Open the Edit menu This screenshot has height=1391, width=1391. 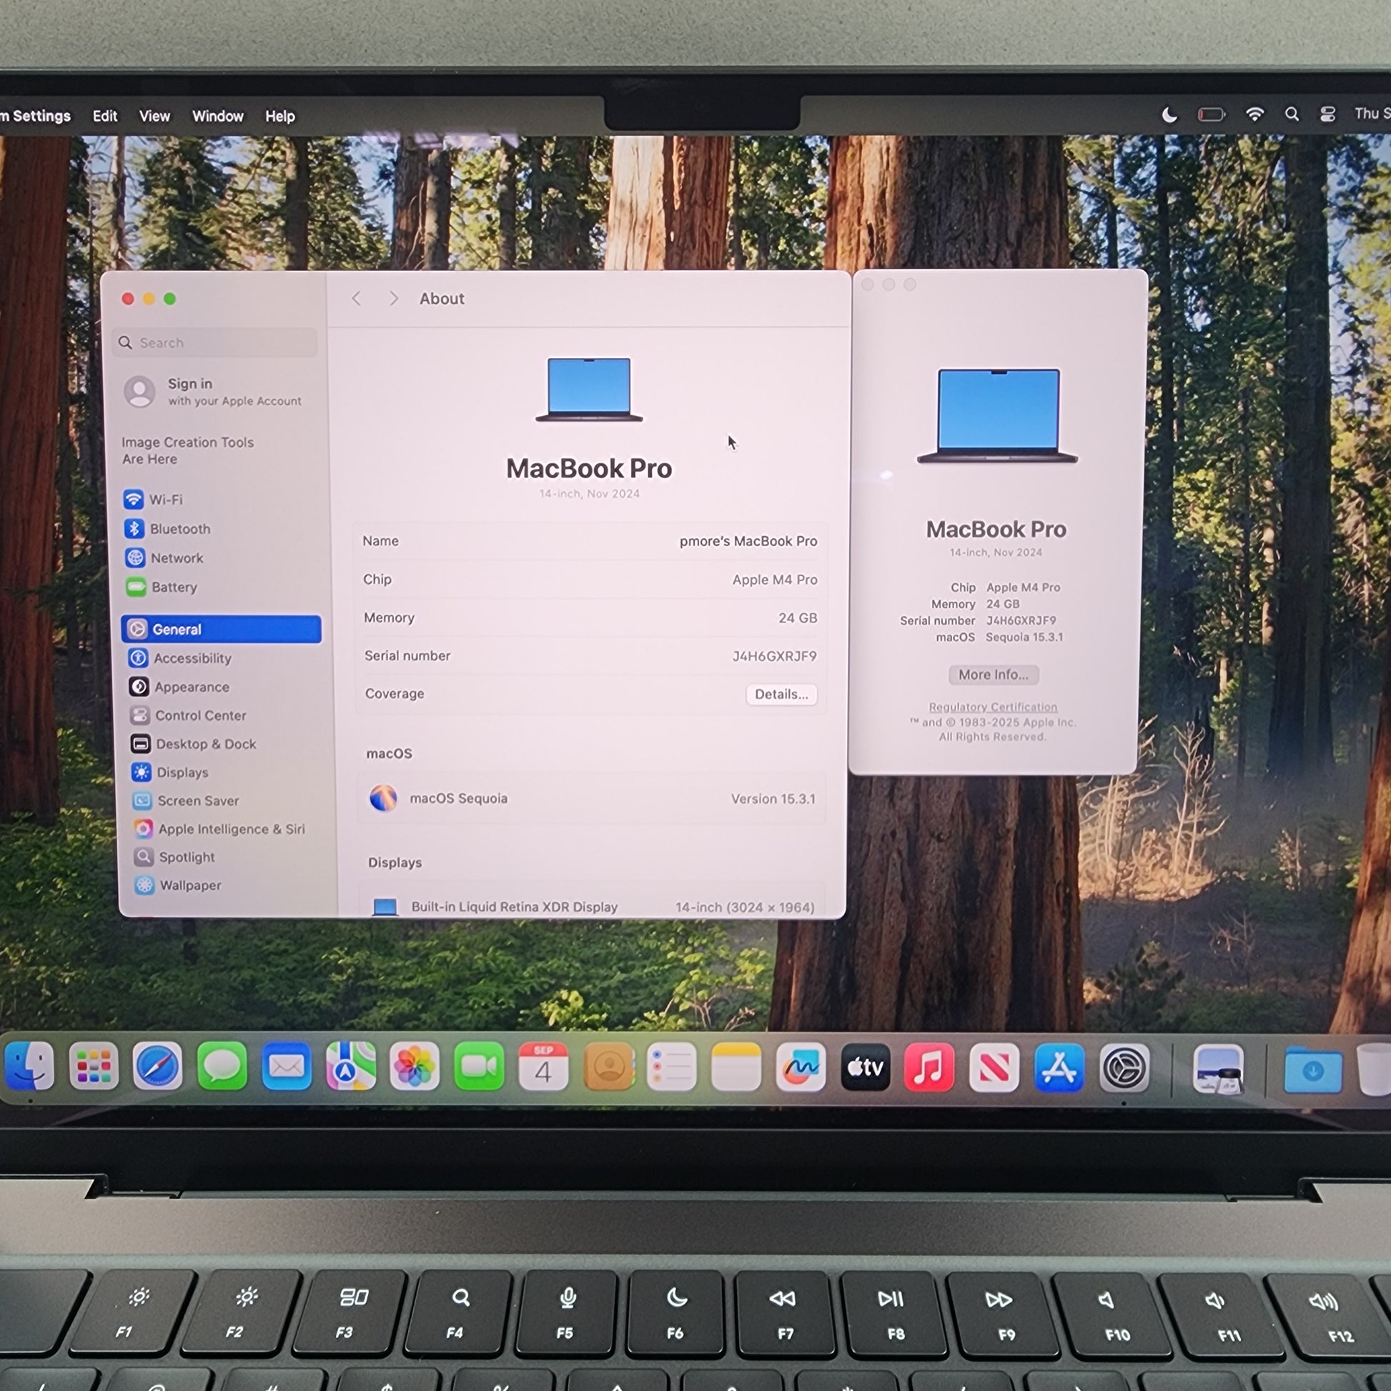105,116
